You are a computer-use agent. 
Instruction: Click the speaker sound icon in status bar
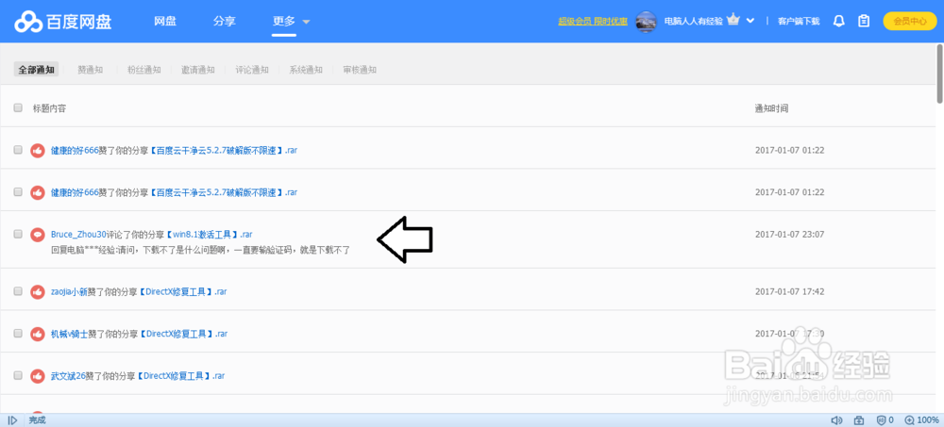pos(836,420)
